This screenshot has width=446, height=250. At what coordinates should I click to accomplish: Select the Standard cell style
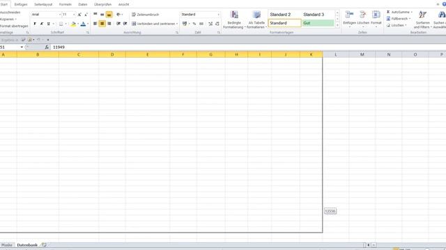coord(284,23)
